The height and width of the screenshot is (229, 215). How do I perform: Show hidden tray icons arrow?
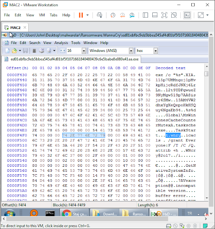point(199,214)
